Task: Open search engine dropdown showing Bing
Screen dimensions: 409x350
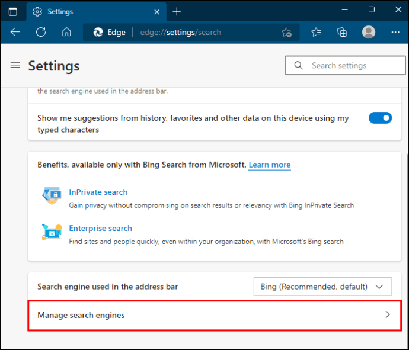Action: pyautogui.click(x=322, y=287)
